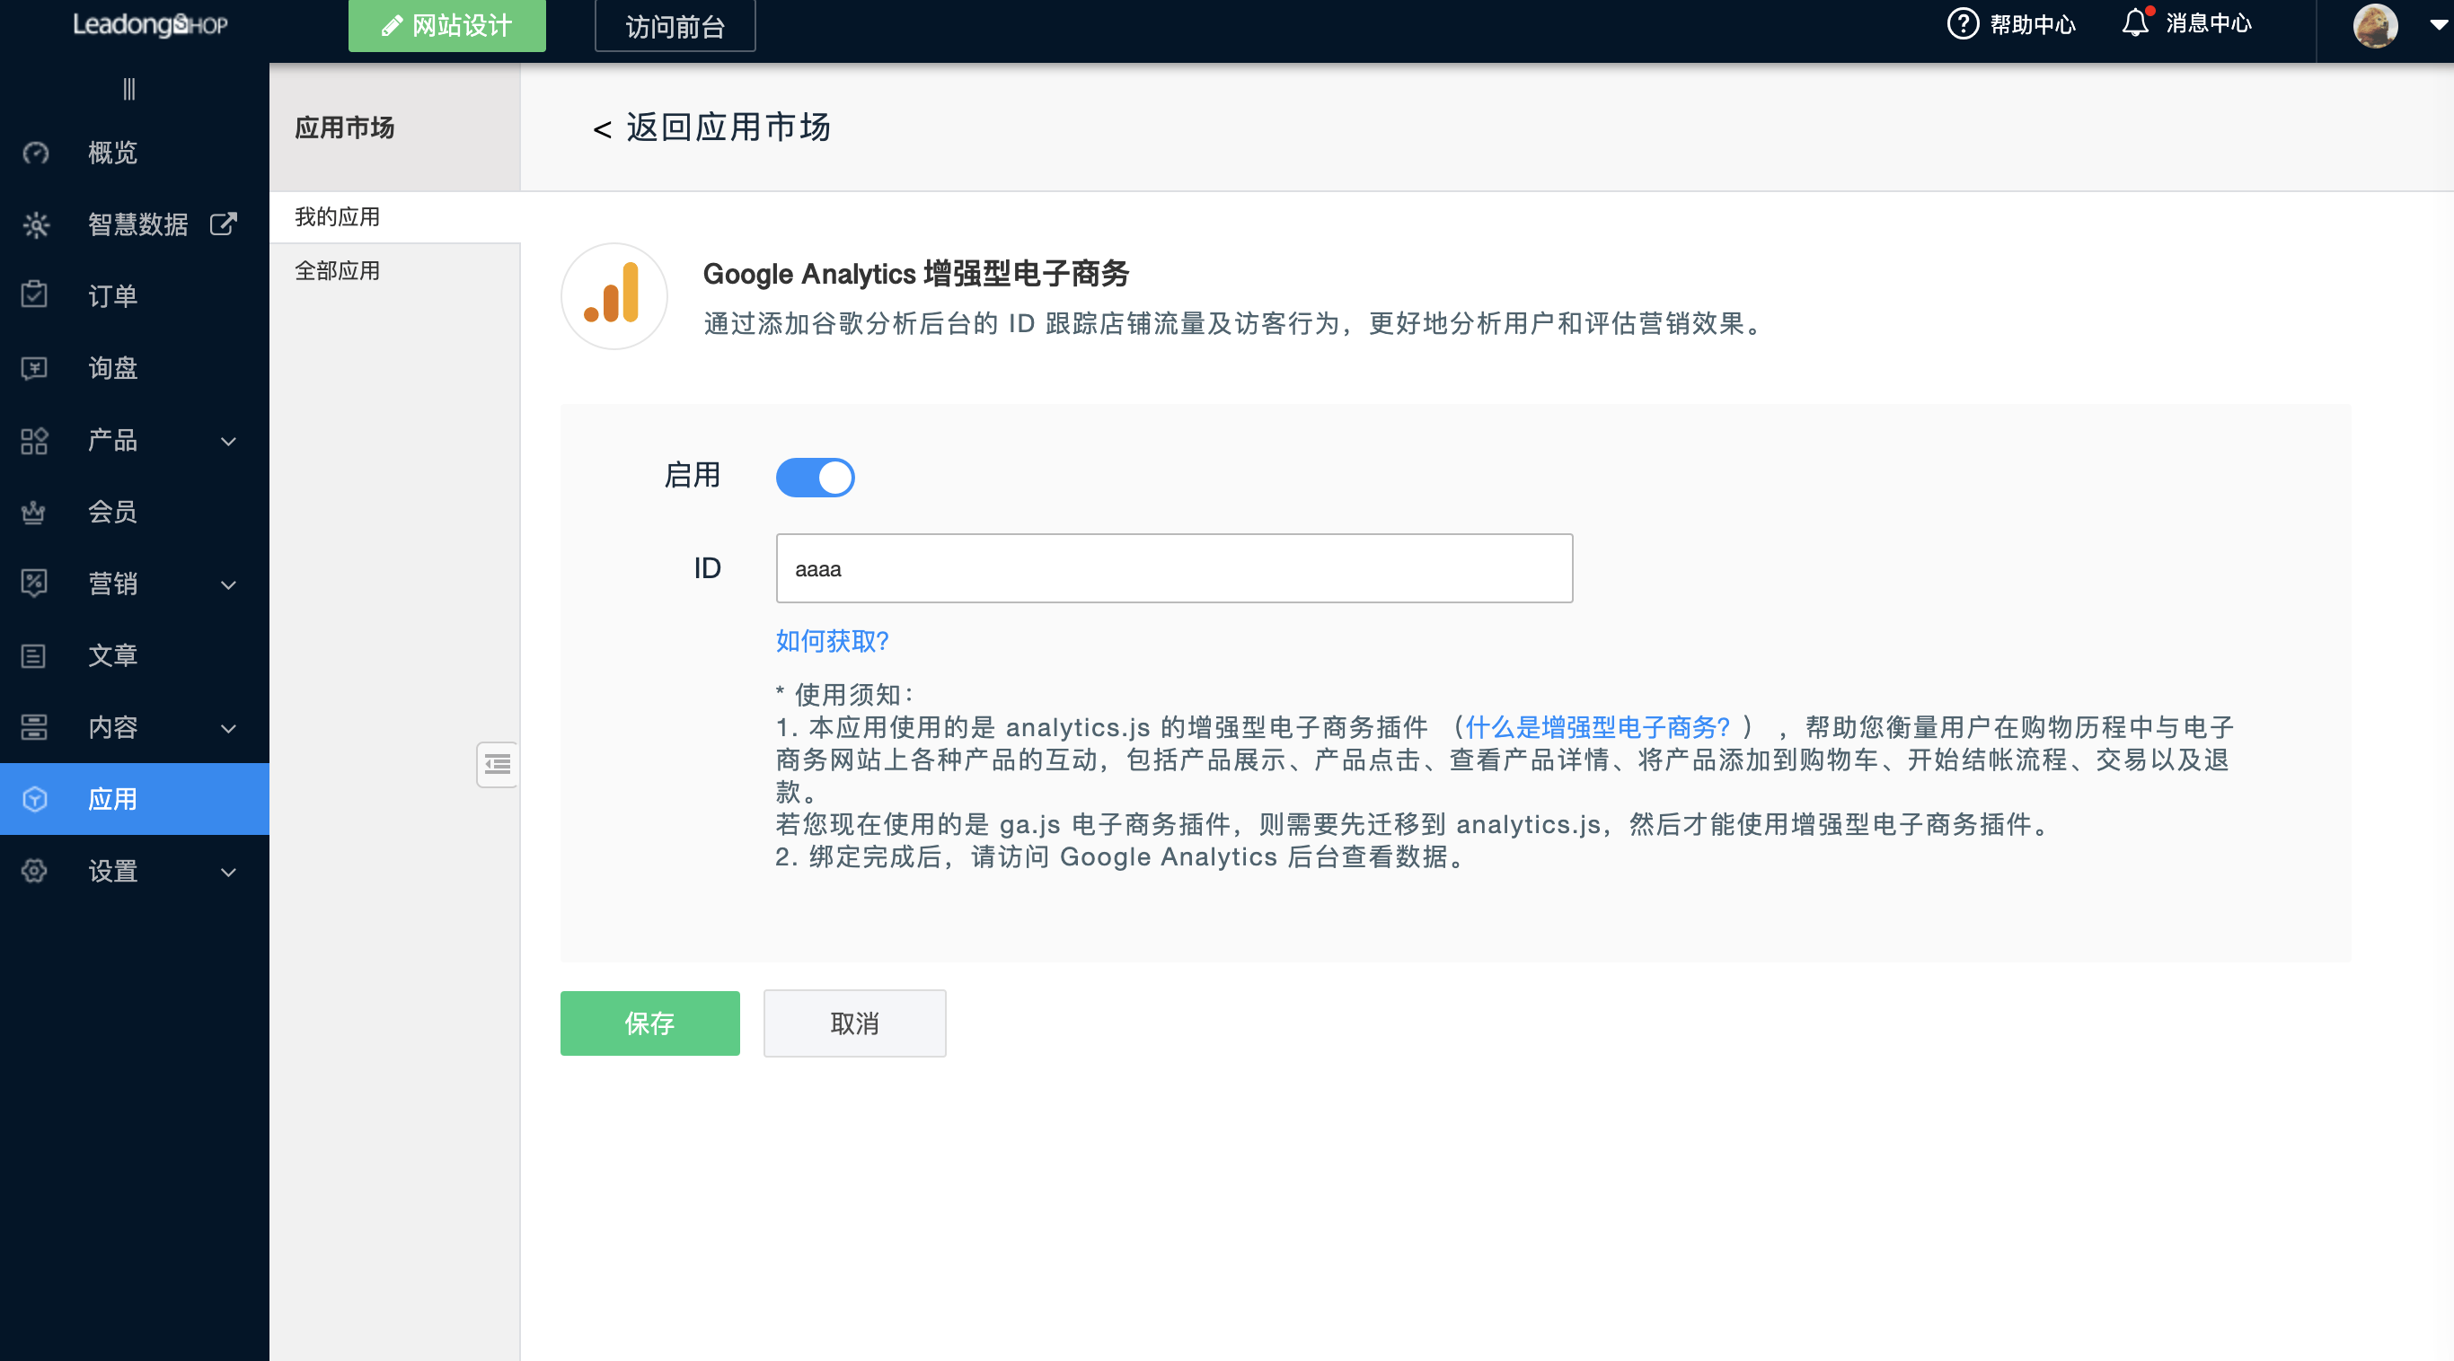Click the help center question mark icon
This screenshot has height=1361, width=2454.
pos(1963,24)
